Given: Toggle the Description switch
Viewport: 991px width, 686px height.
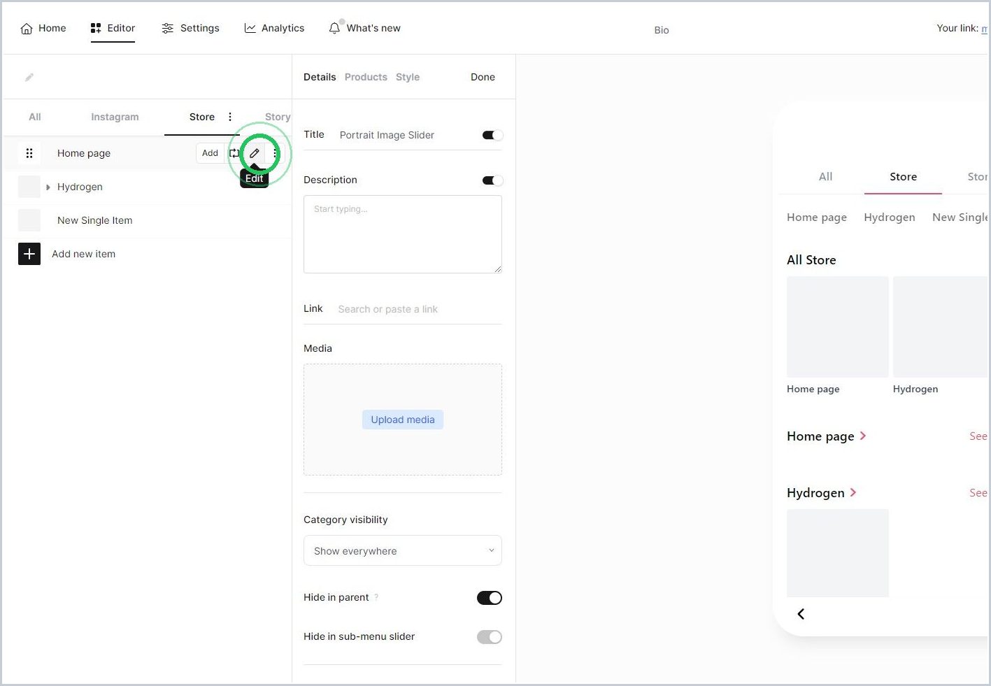Looking at the screenshot, I should (492, 180).
